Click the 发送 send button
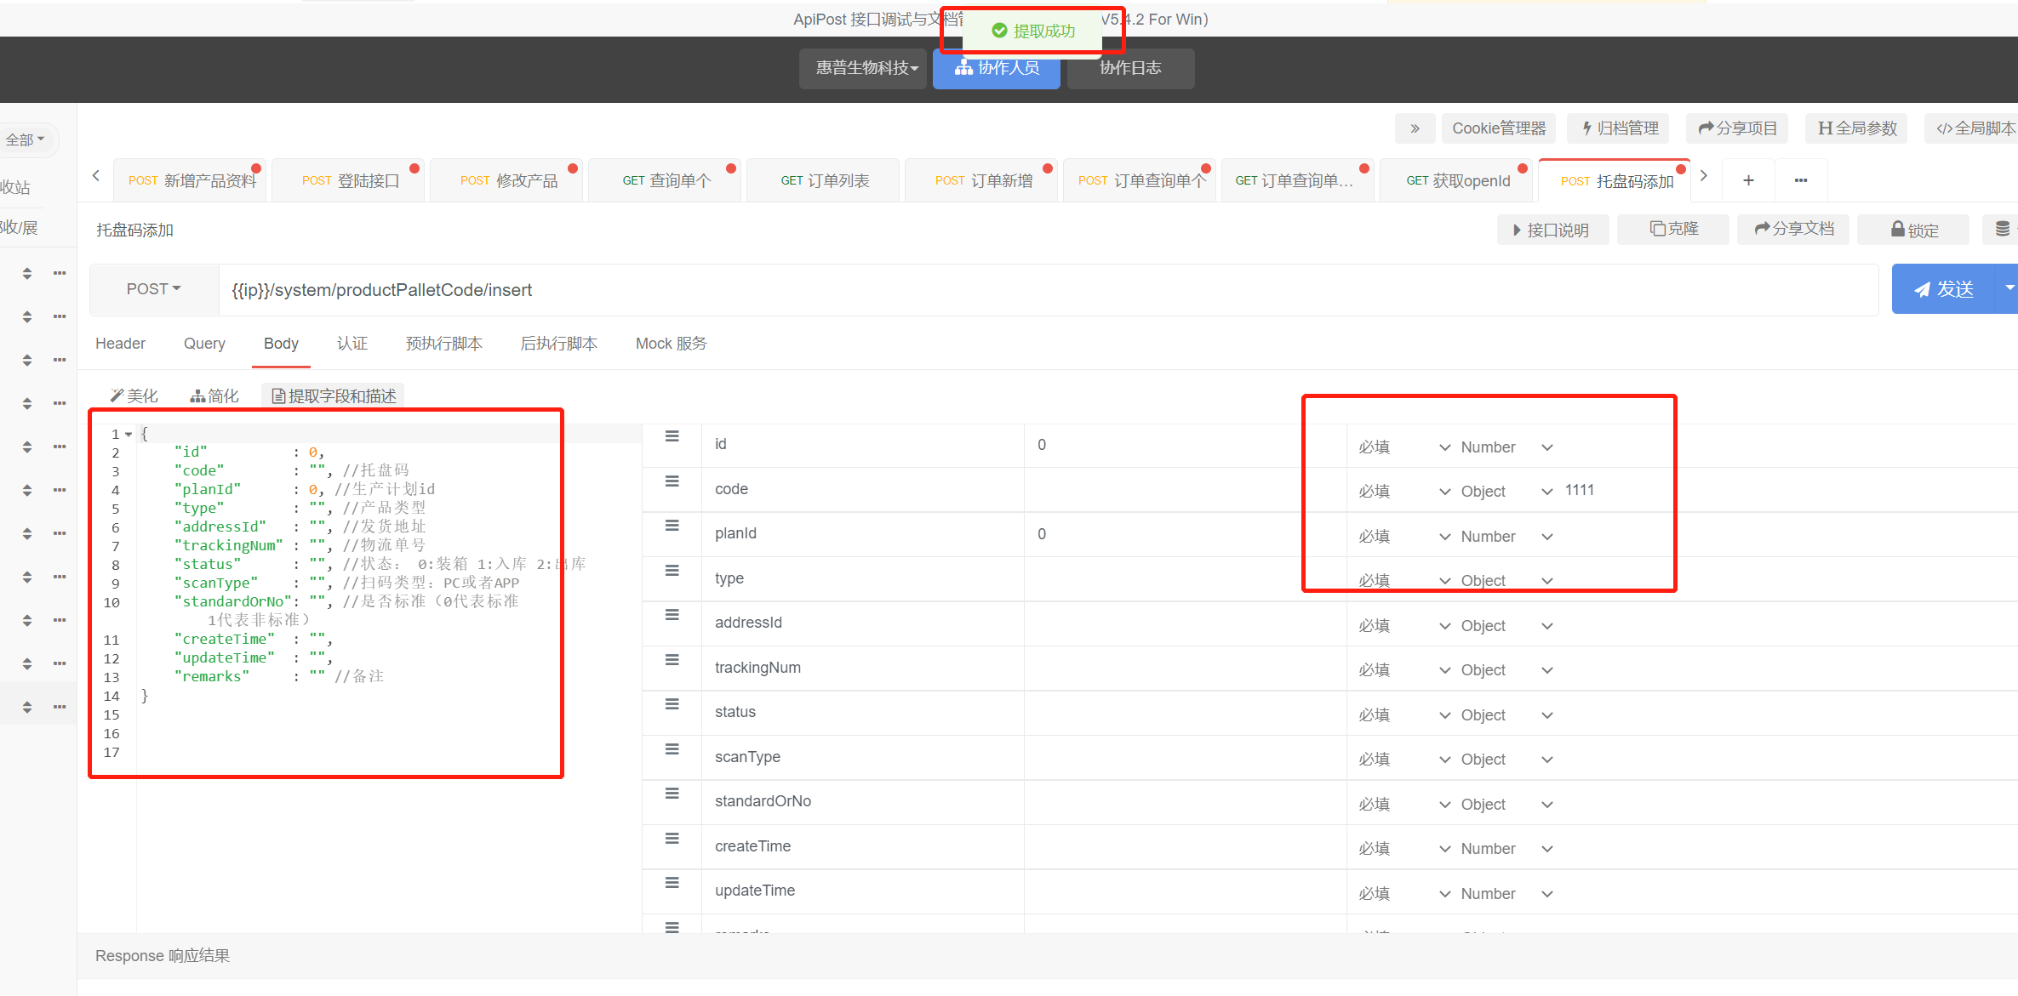The width and height of the screenshot is (2018, 996). pyautogui.click(x=1942, y=289)
